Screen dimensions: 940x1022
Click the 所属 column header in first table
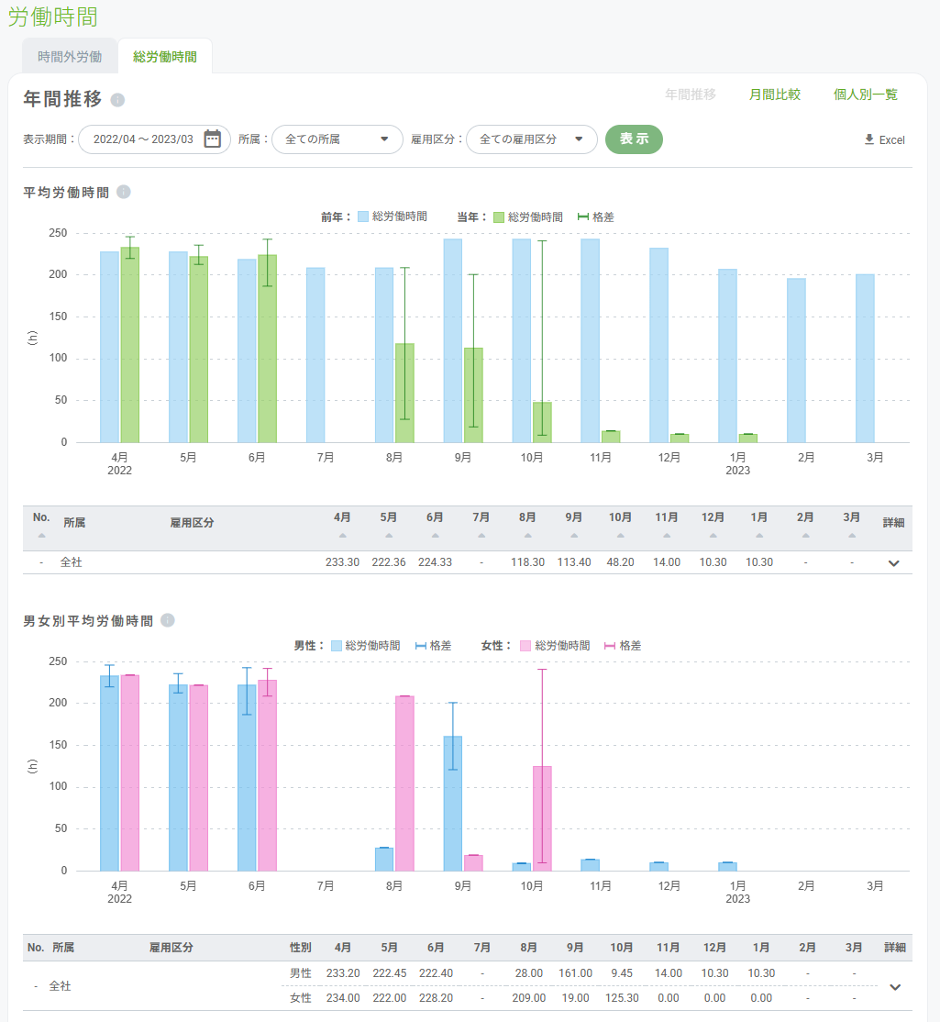coord(74,523)
